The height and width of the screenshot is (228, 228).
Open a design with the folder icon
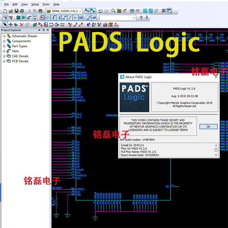pos(11,11)
